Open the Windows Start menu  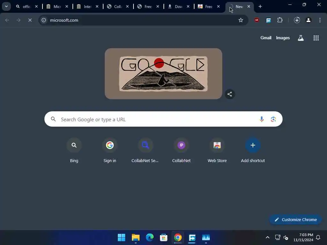coord(121,237)
